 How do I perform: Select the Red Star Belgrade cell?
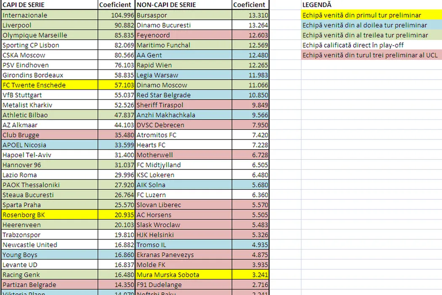click(184, 95)
